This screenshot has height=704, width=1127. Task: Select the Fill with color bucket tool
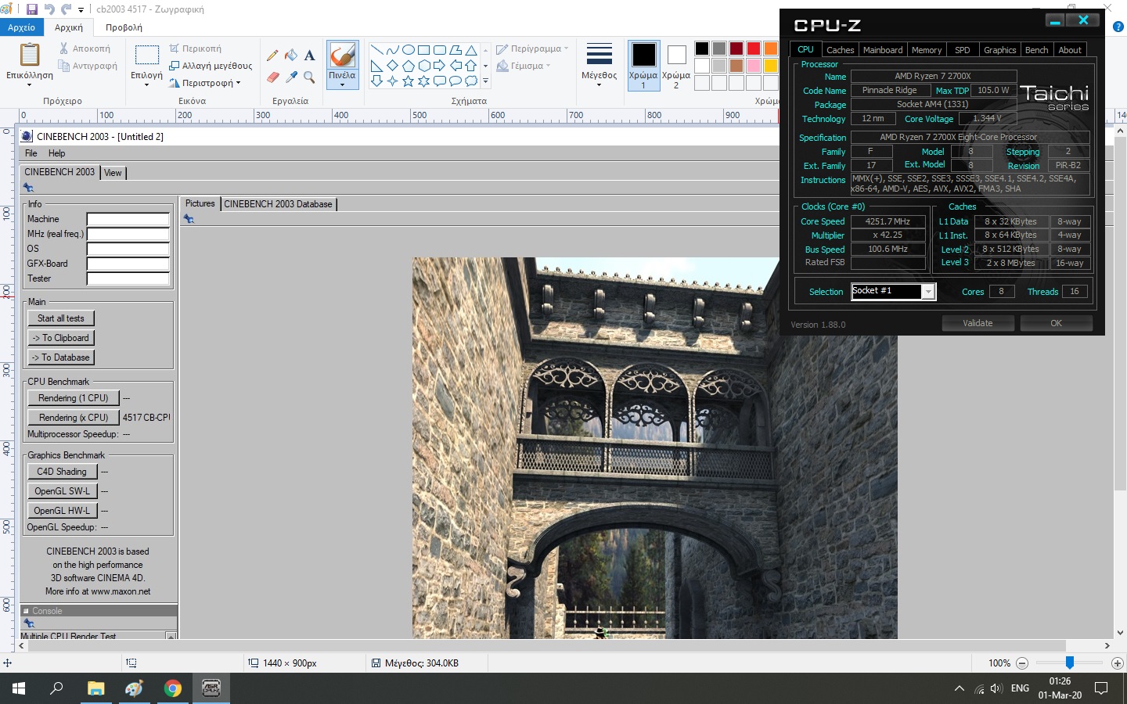pos(291,56)
